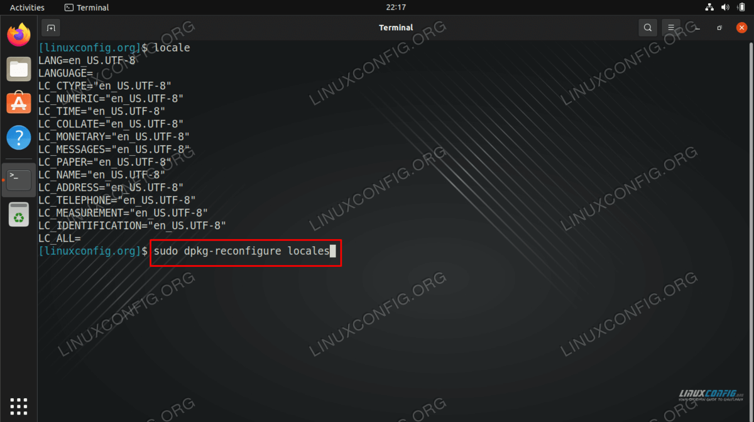Open the network status icon
The width and height of the screenshot is (754, 422).
tap(709, 8)
